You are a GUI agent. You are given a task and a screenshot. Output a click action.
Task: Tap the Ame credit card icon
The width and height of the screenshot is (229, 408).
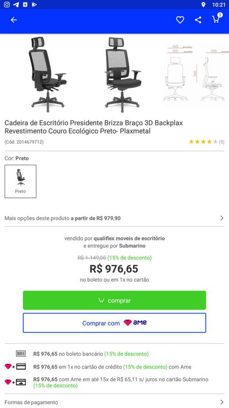(15, 367)
